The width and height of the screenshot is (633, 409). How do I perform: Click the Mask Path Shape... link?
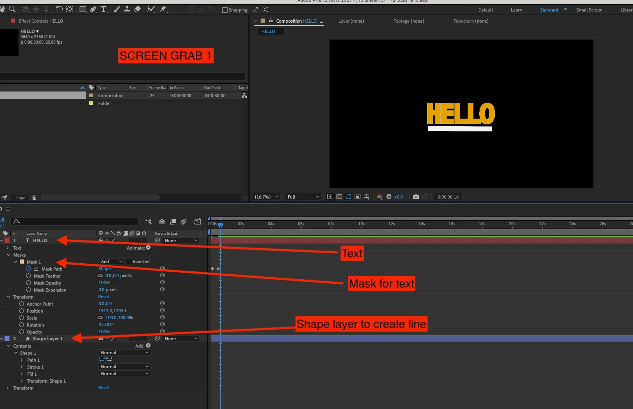pos(106,269)
